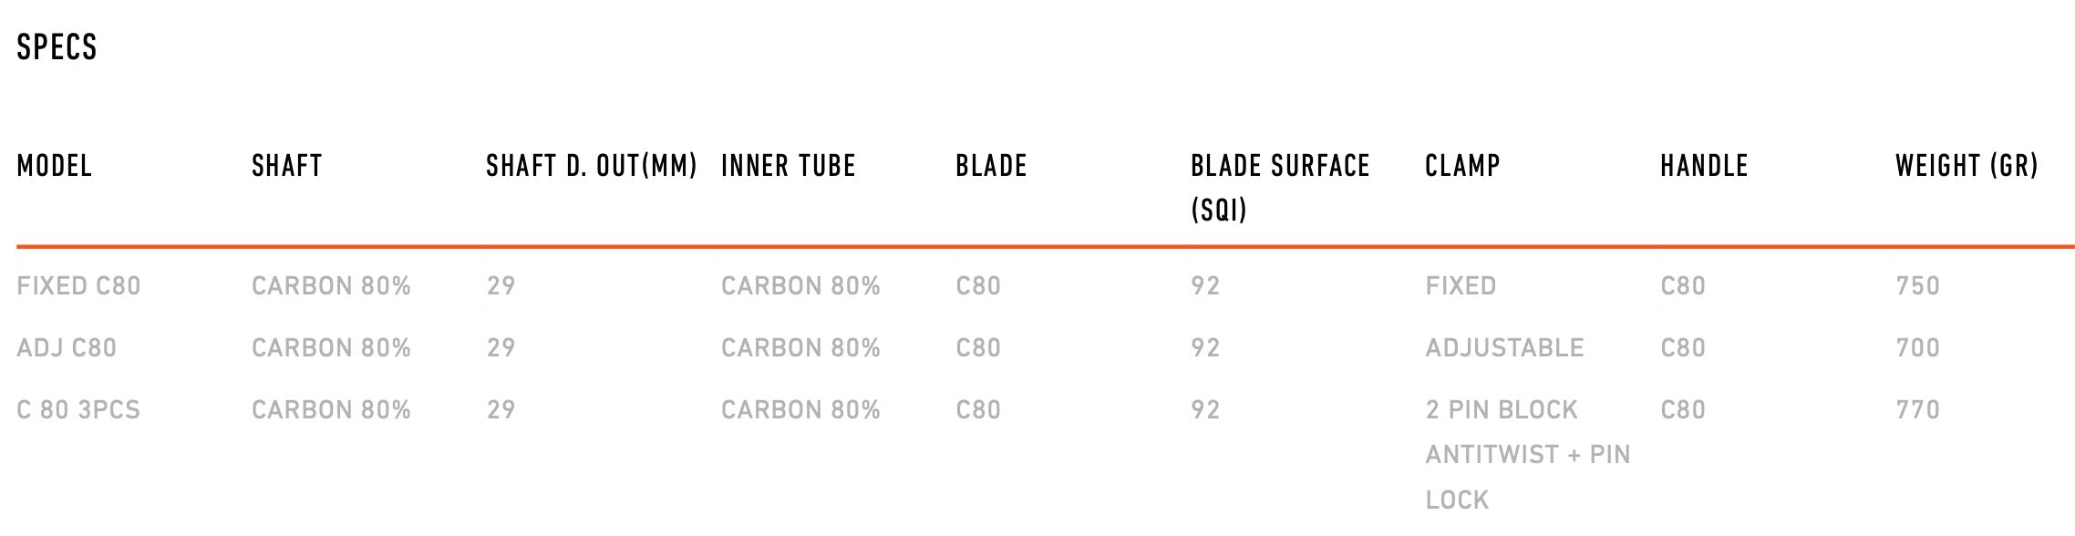Select the WEIGHT (GR) column header
Viewport: 2075px width, 536px height.
click(1967, 165)
